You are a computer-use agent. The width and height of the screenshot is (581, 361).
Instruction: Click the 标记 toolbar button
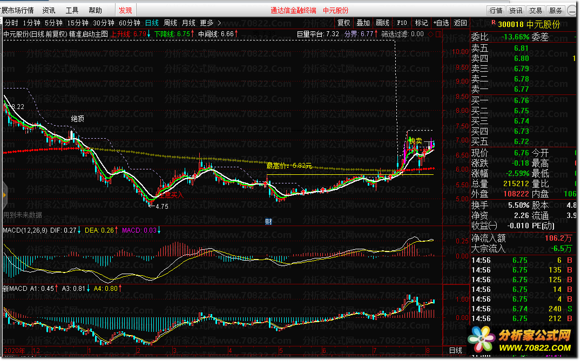(x=421, y=23)
